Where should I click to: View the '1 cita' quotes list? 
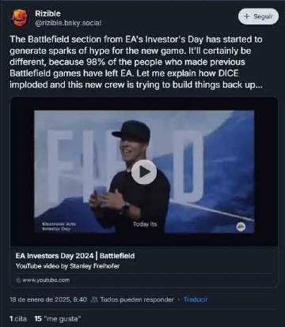point(18,319)
